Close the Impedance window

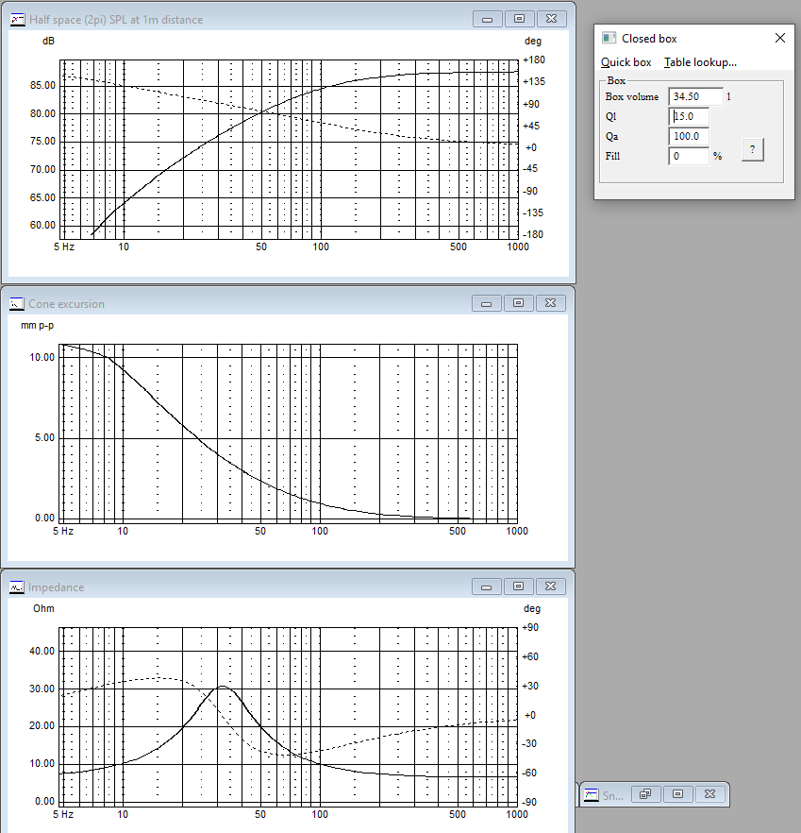point(550,586)
